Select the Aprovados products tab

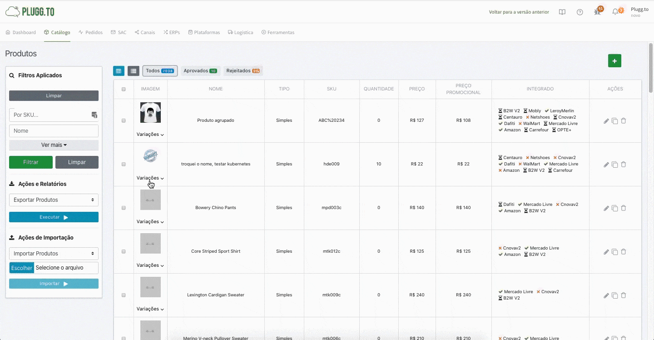[x=200, y=71]
